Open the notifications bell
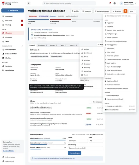 [110, 3]
